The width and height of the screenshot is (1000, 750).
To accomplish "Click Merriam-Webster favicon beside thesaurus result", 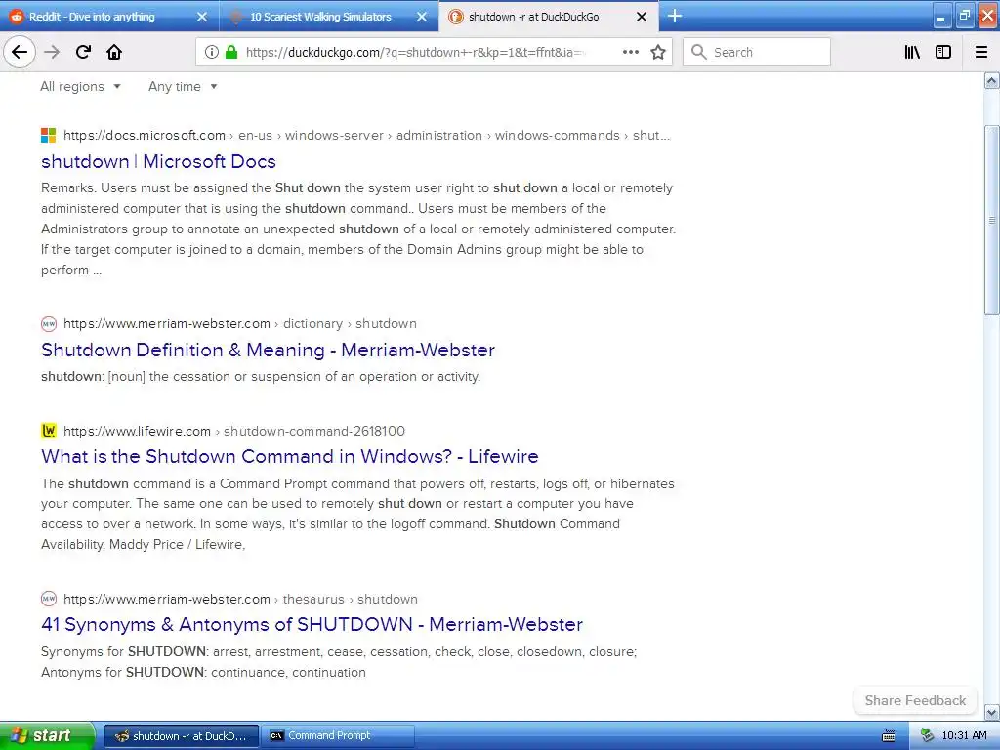I will (49, 599).
